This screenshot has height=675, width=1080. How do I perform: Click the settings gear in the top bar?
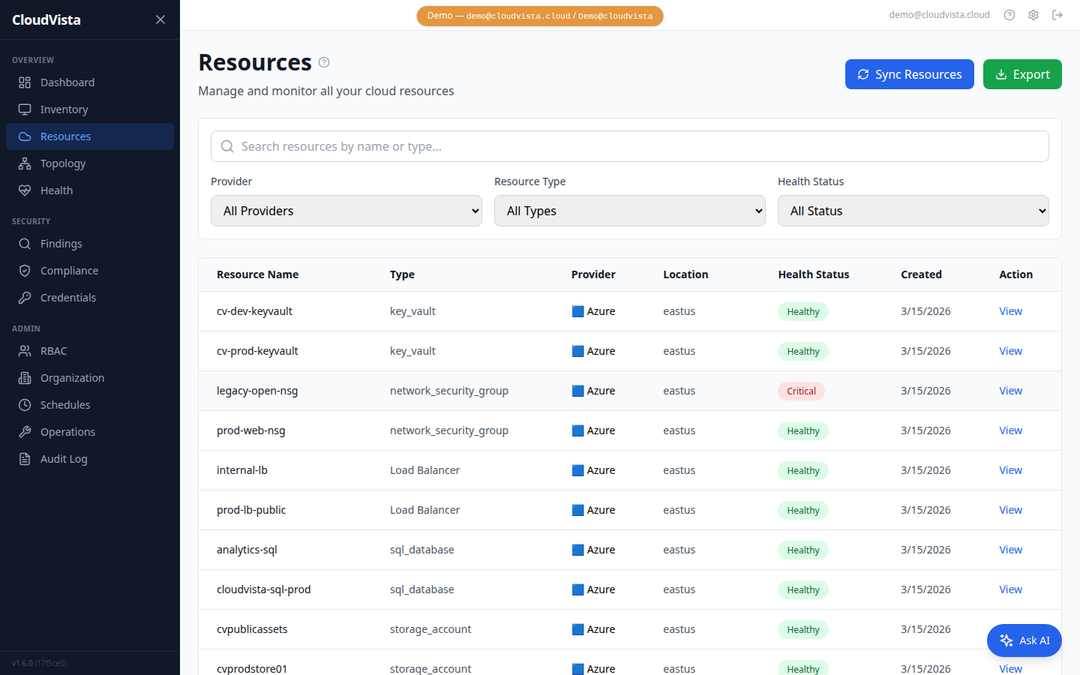[x=1033, y=14]
